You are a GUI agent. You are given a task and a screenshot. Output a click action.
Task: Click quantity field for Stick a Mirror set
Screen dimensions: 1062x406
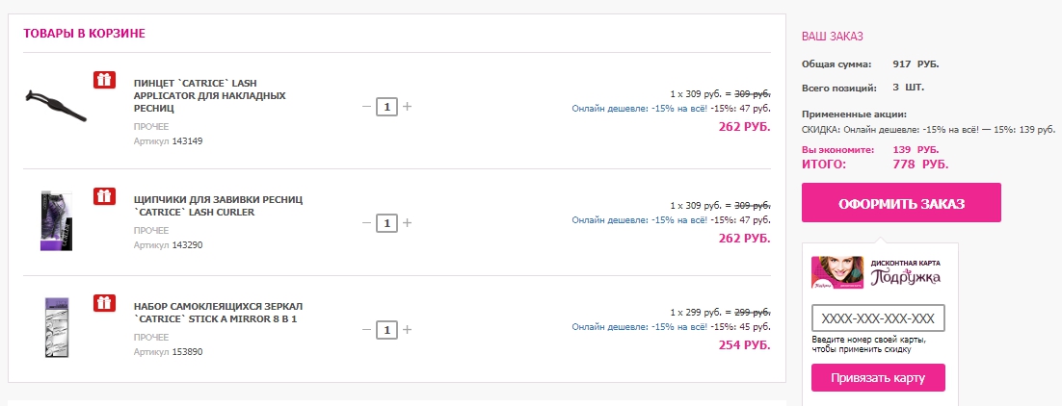click(386, 330)
